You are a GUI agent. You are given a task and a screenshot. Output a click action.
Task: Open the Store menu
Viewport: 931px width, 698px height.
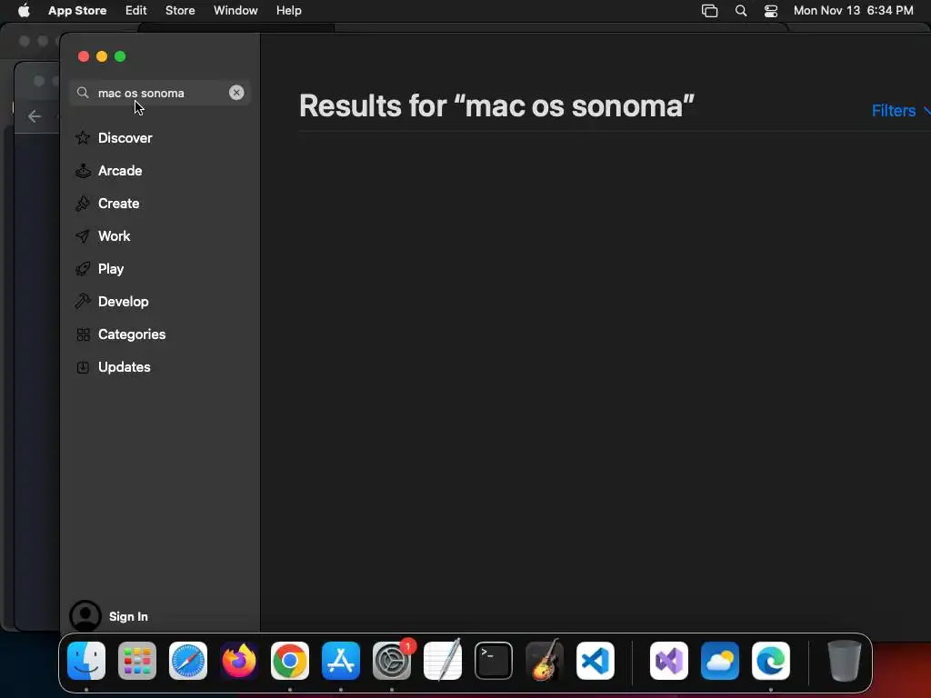coord(180,10)
